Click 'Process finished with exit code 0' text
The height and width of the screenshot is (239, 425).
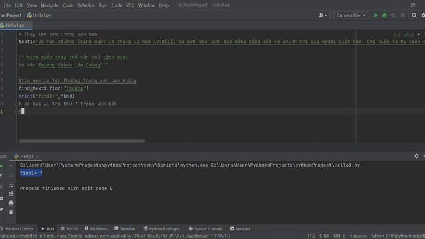click(66, 189)
